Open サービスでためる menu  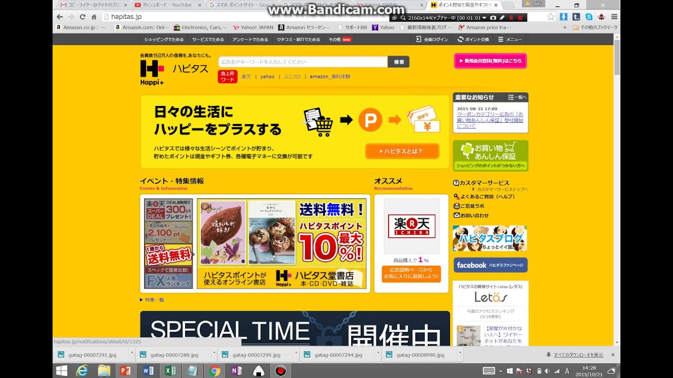[x=208, y=39]
